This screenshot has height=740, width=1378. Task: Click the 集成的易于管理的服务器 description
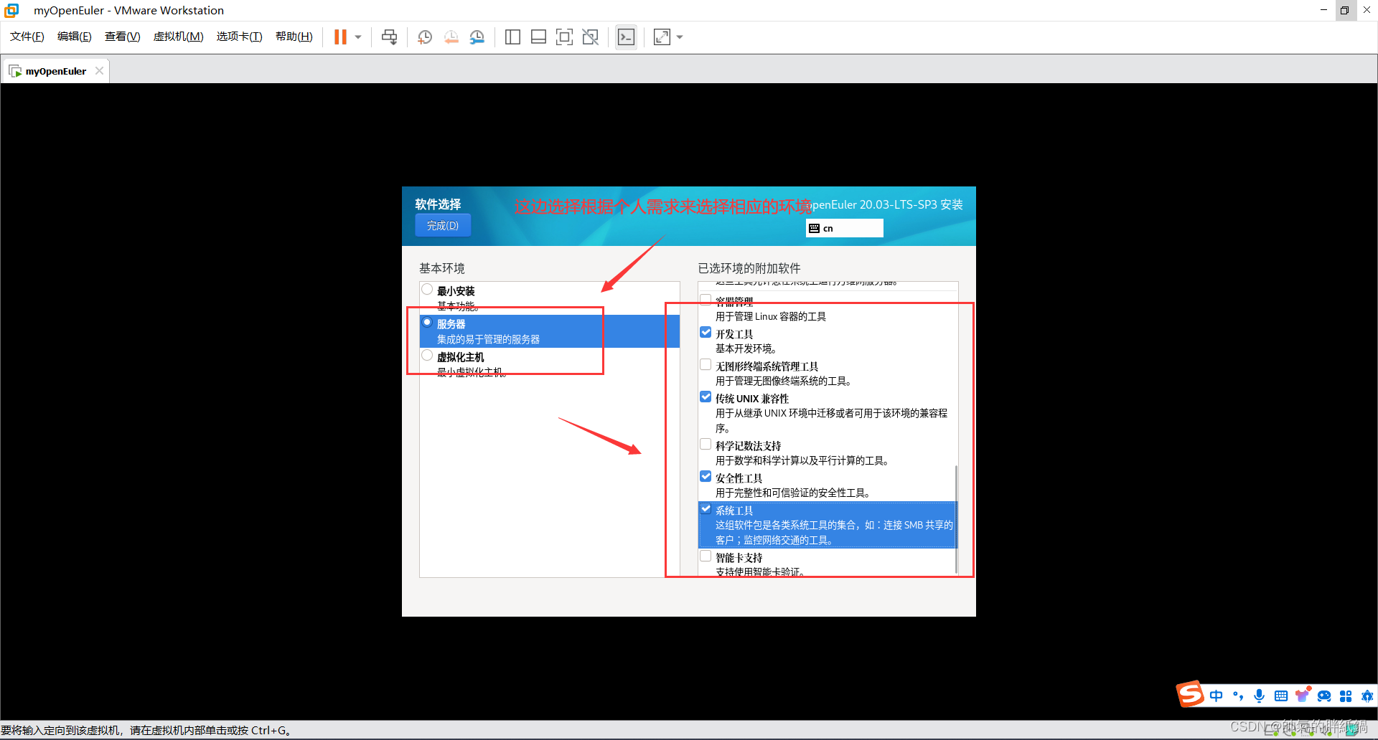488,339
